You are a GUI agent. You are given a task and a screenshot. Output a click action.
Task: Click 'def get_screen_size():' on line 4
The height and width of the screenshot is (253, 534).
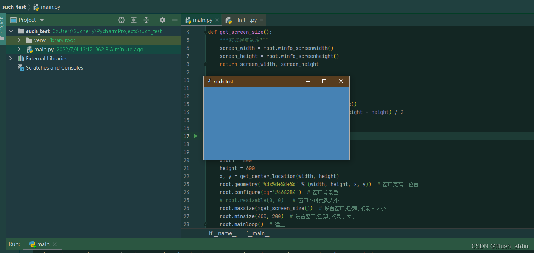pyautogui.click(x=240, y=32)
